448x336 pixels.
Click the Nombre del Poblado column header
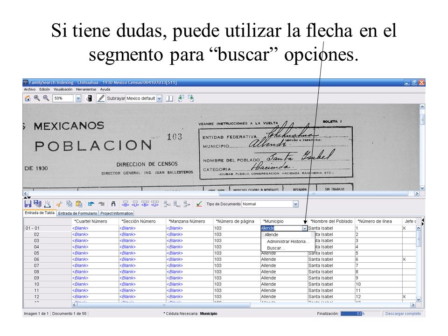tap(331, 221)
